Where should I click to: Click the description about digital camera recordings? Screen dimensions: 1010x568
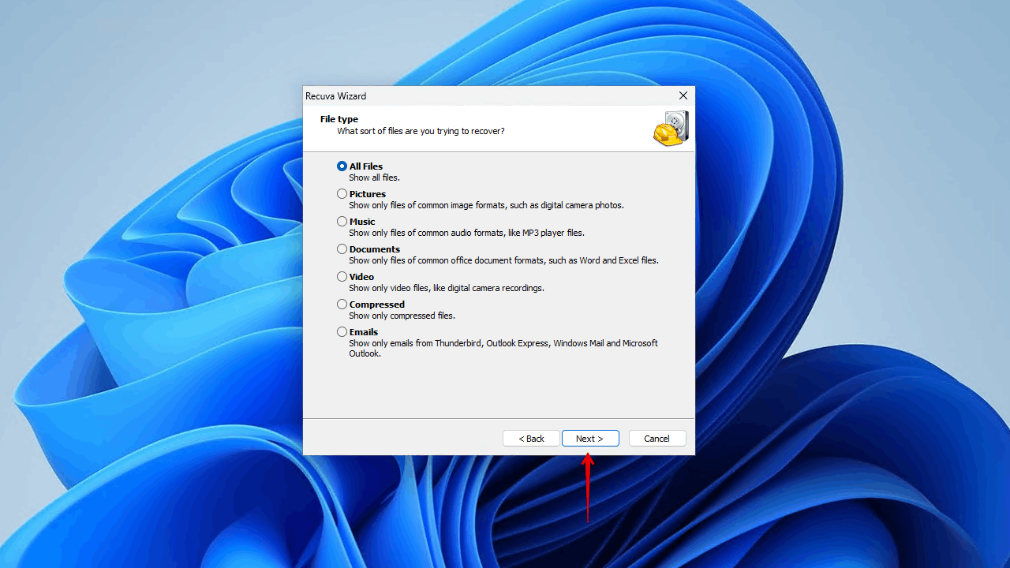pyautogui.click(x=447, y=288)
